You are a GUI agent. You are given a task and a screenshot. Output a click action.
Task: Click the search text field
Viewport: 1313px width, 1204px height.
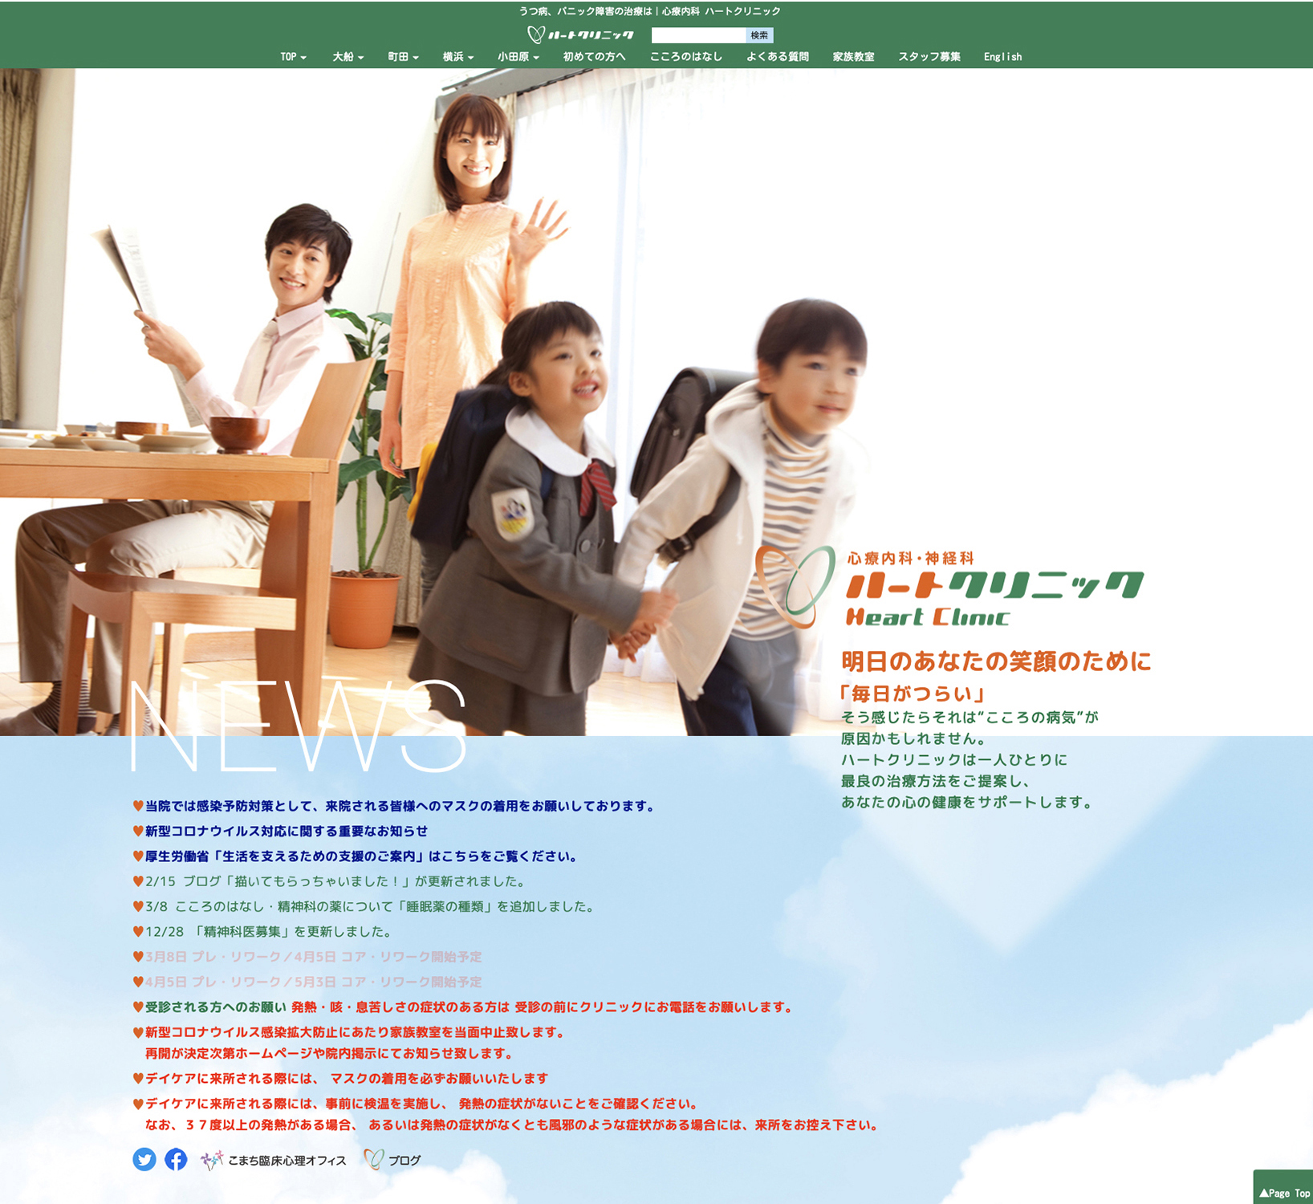[698, 35]
